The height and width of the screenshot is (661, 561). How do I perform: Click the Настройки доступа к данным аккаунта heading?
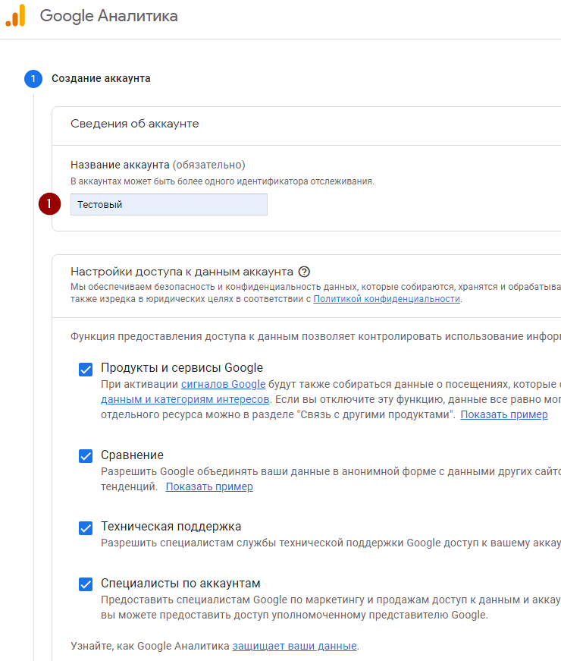tap(181, 272)
